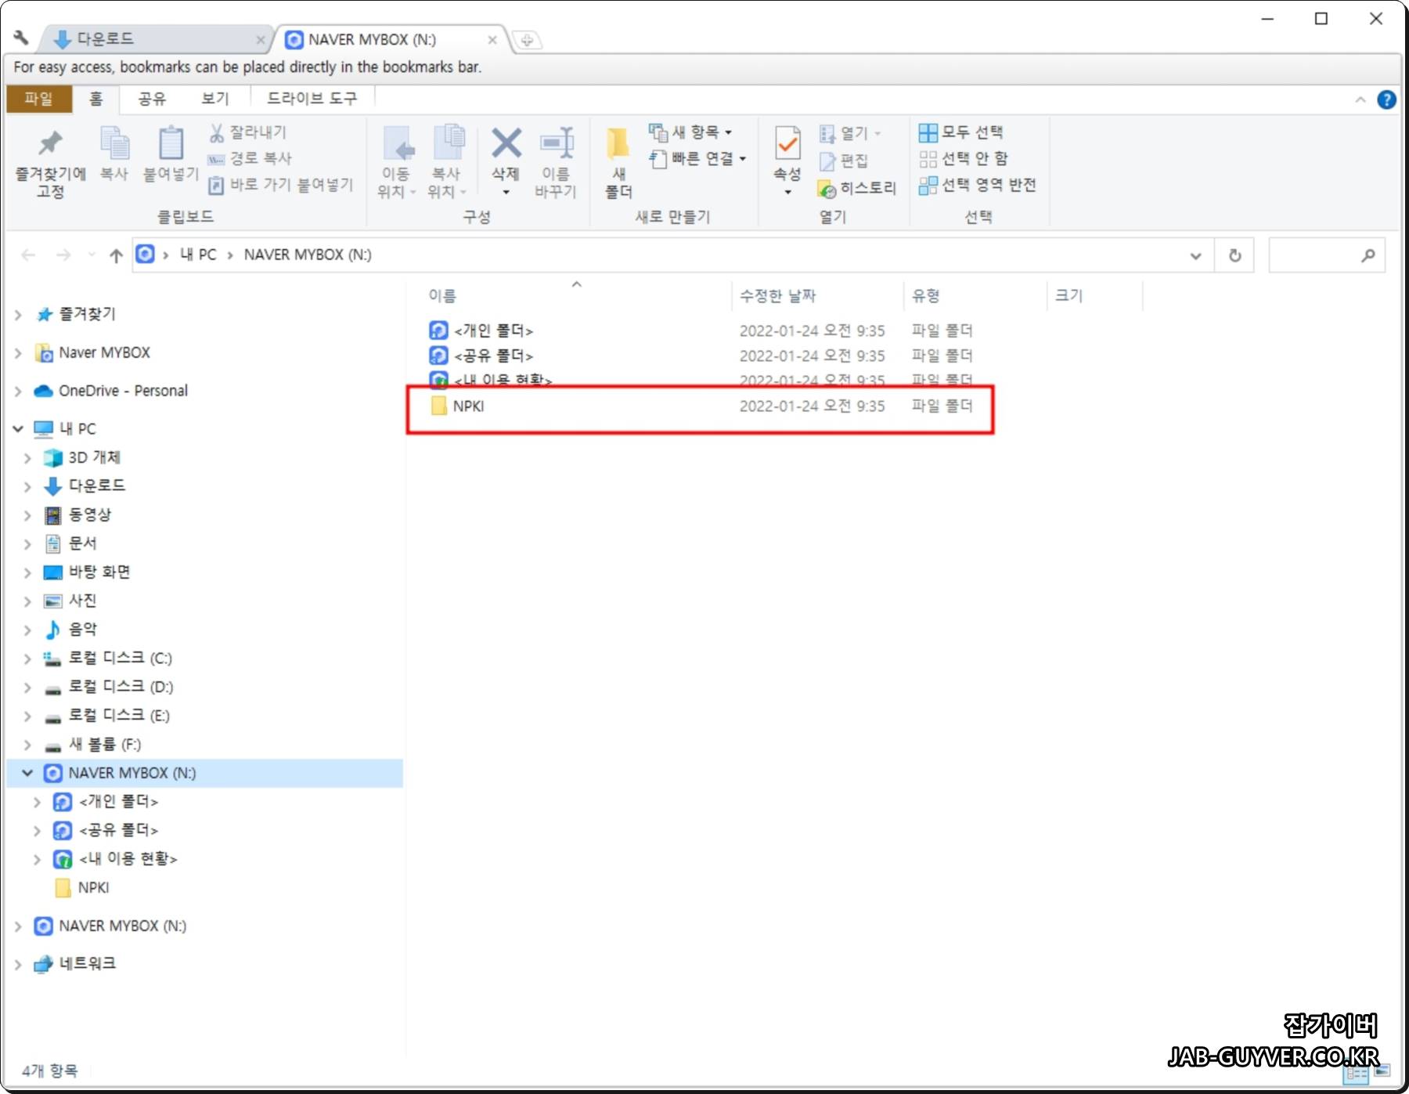1409x1094 pixels.
Task: Click the 열기 open button in ribbon
Action: click(851, 134)
